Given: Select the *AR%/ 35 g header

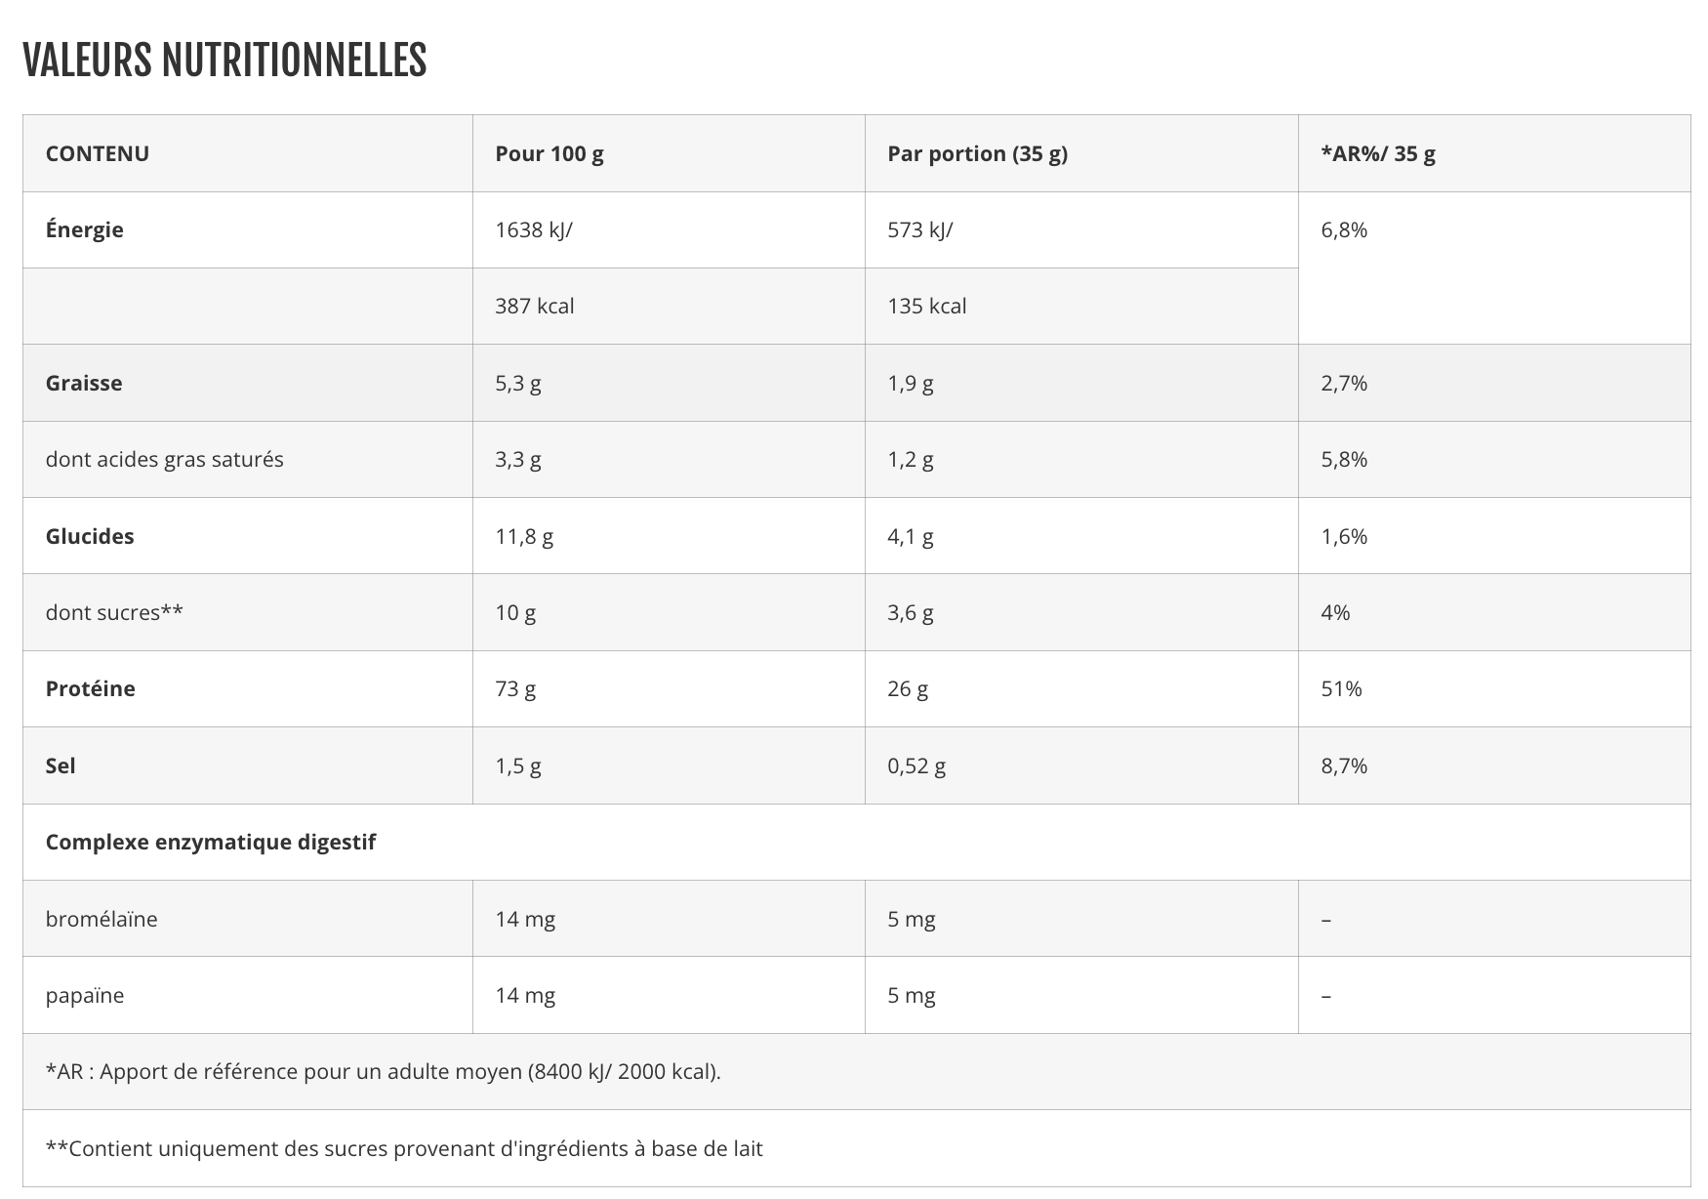Looking at the screenshot, I should click(x=1378, y=153).
